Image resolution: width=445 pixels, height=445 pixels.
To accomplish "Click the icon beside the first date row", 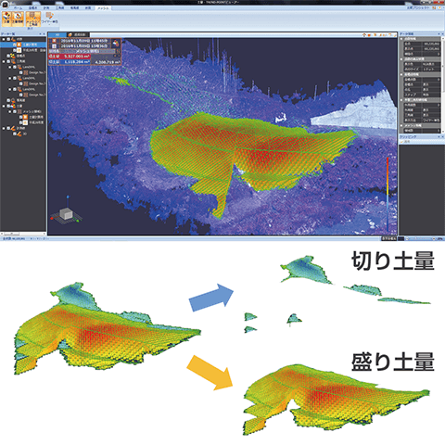I will tap(55, 41).
